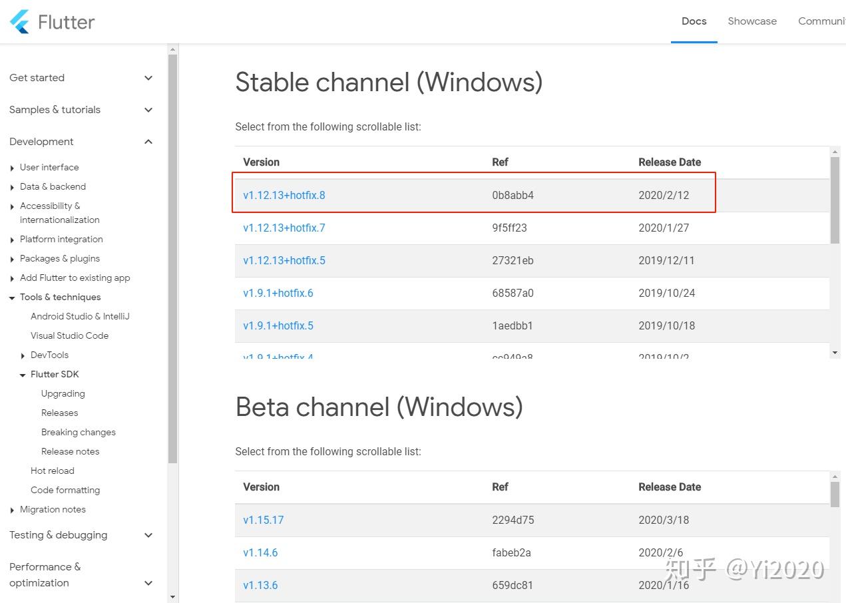Open the Android Studio & IntelliJ page
The height and width of the screenshot is (603, 846).
[x=80, y=317]
